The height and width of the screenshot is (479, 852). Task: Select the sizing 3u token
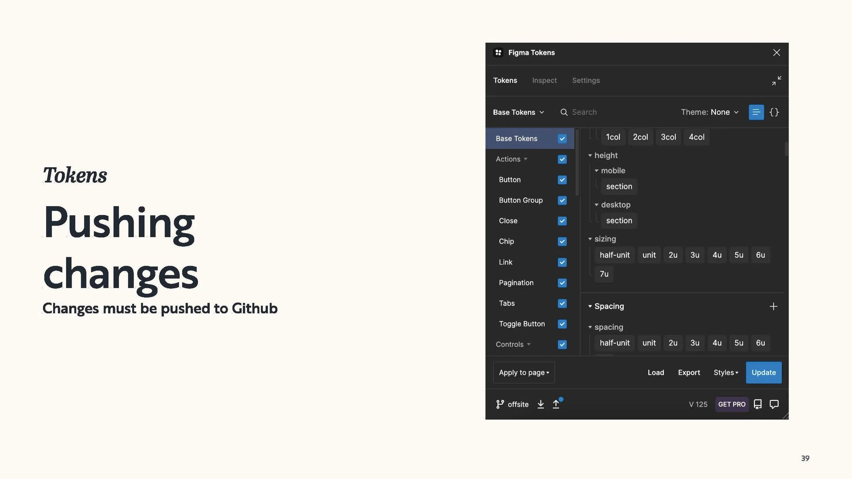695,255
